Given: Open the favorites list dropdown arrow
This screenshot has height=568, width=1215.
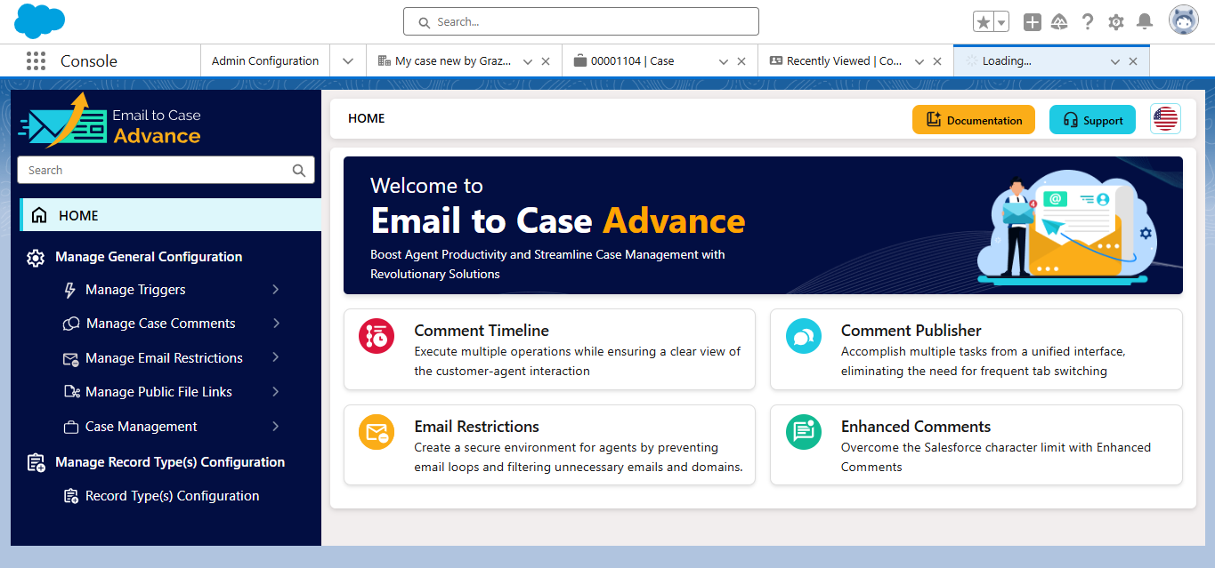Looking at the screenshot, I should (x=1001, y=22).
